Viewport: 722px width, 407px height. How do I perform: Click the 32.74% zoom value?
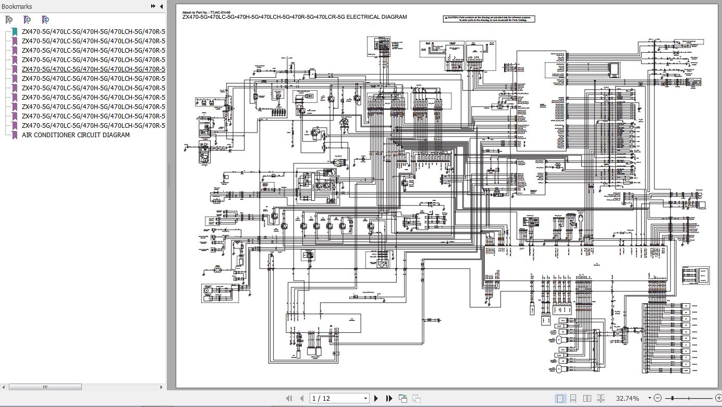627,398
